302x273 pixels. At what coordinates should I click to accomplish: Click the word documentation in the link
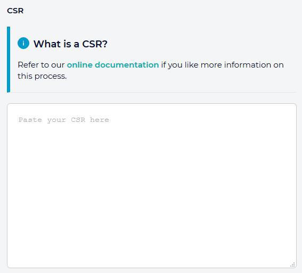click(127, 65)
